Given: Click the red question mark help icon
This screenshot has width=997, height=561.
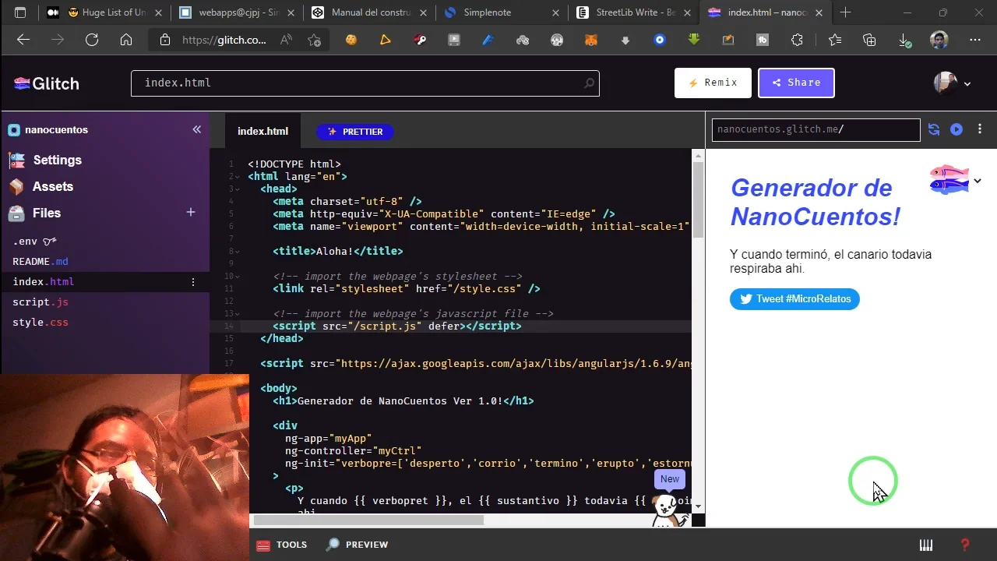Looking at the screenshot, I should 965,545.
